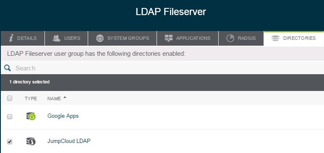This screenshot has height=153, width=324.
Task: Click the Directories tab database icon
Action: pyautogui.click(x=275, y=38)
